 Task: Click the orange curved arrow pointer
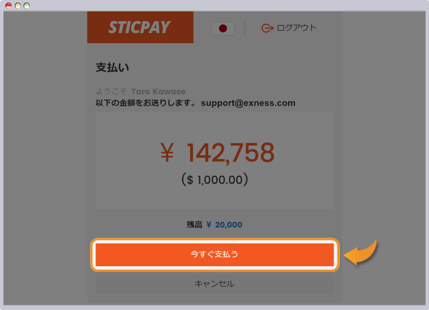point(361,253)
